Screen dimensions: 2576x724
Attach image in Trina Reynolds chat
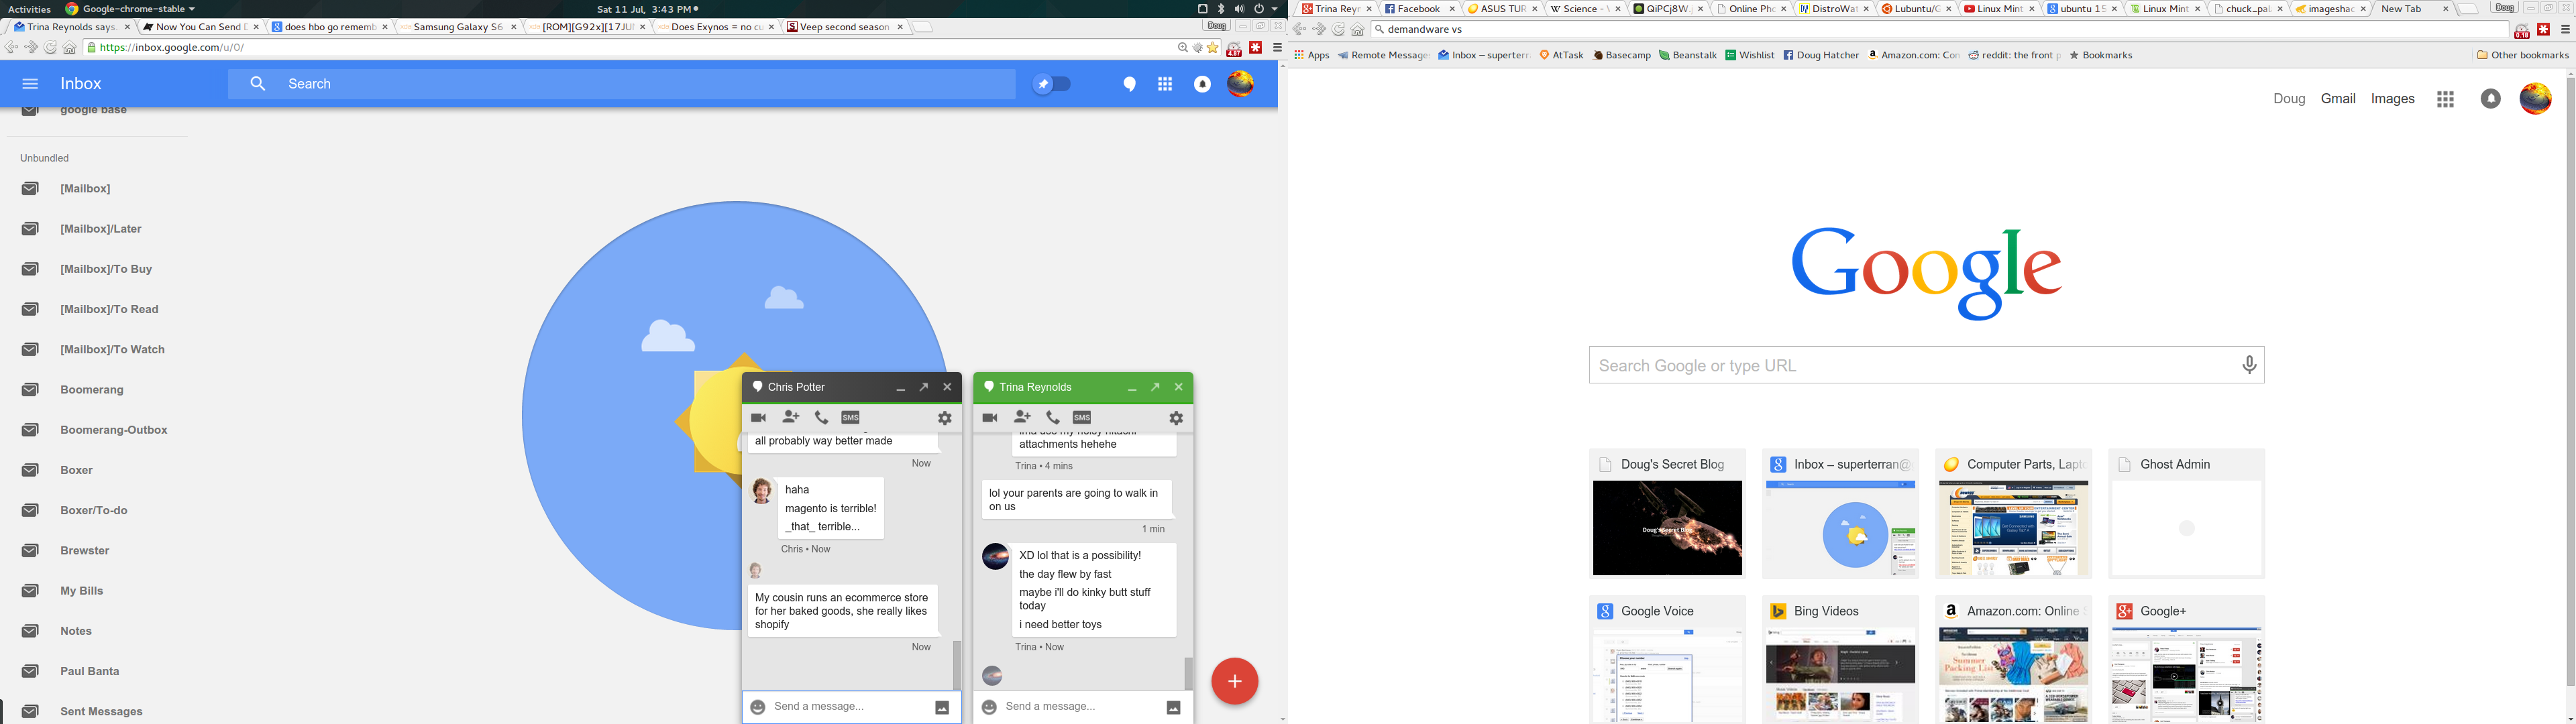1174,708
